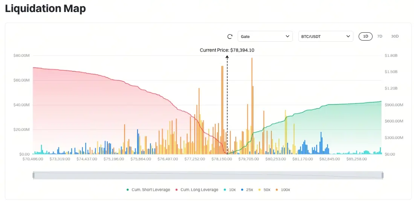Click the green Cum. Short Leverage legend dot
The image size is (414, 201).
click(x=128, y=190)
